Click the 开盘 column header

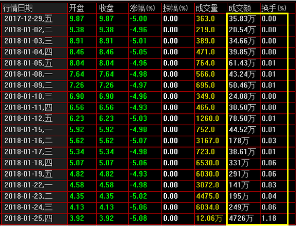(76, 9)
